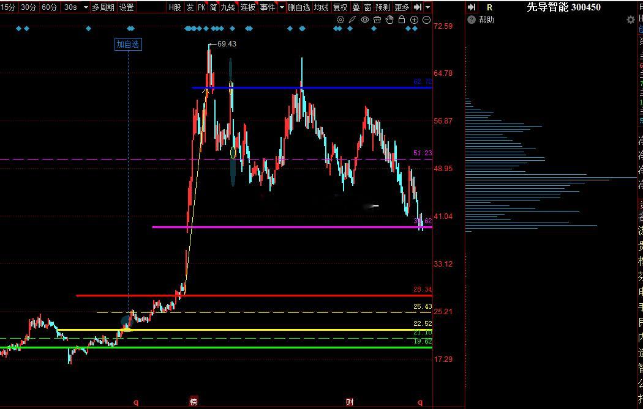
Task: Open 设置 settings in period bar
Action: tap(126, 7)
